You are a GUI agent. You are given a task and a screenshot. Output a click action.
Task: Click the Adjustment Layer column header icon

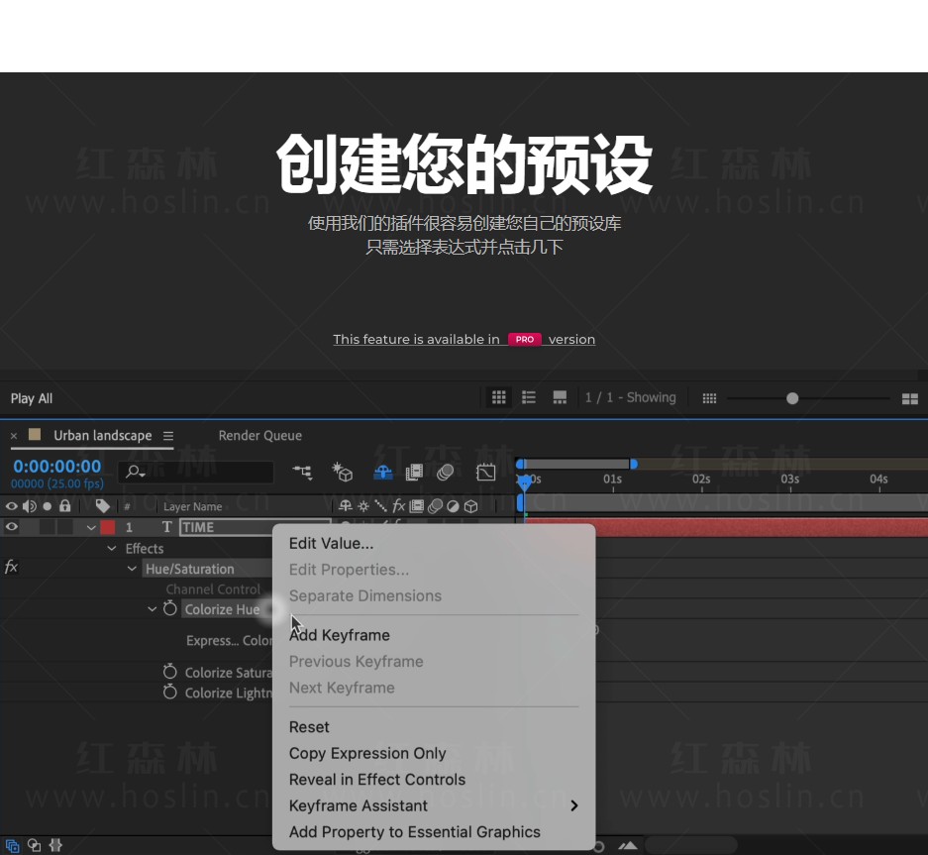point(453,506)
